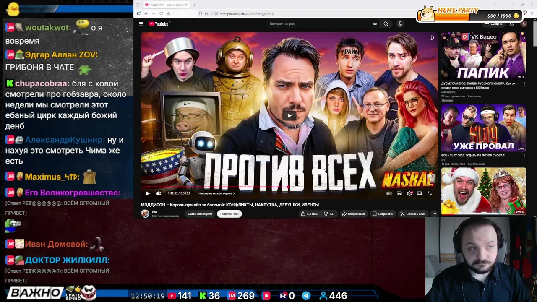Open new browser tab with plus icon

pyautogui.click(x=194, y=5)
